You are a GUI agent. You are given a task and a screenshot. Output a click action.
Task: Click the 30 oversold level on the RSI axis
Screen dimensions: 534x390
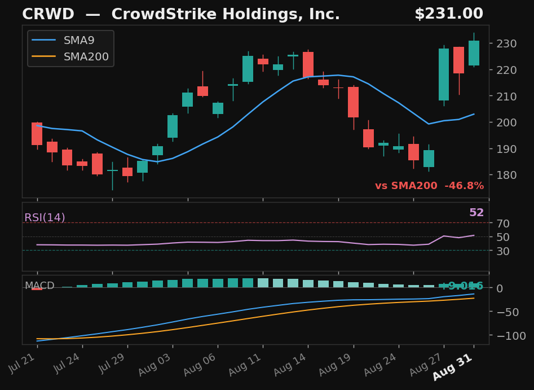503,251
